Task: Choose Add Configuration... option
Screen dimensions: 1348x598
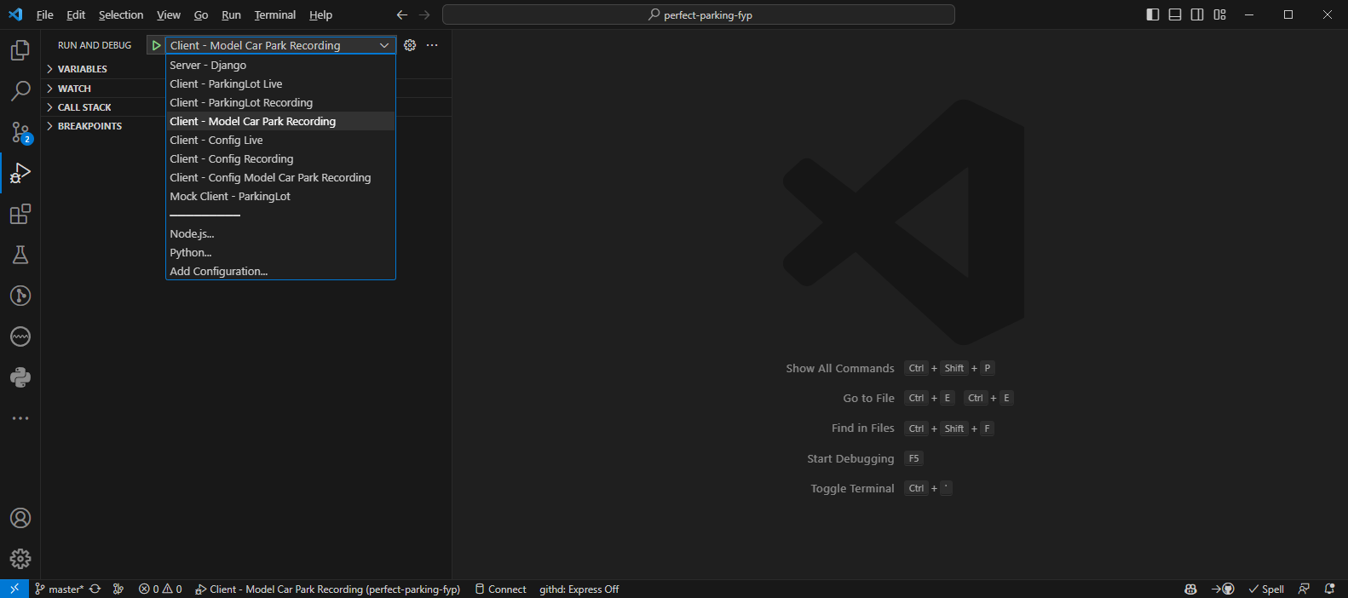Action: click(x=280, y=271)
